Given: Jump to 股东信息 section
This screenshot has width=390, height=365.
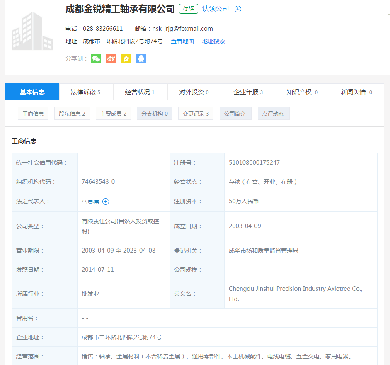Looking at the screenshot, I should tap(72, 114).
